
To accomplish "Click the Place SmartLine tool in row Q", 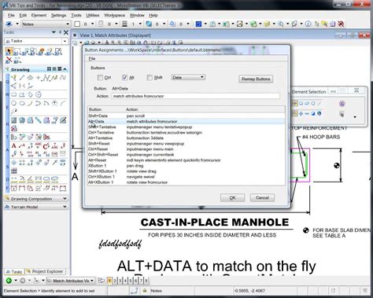I will [14, 78].
